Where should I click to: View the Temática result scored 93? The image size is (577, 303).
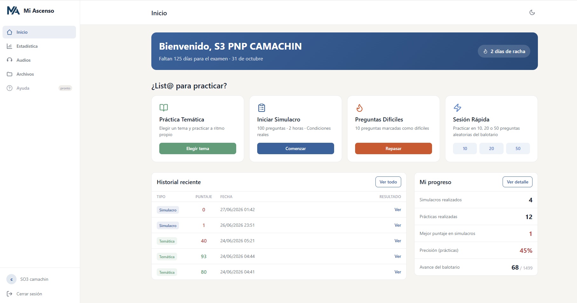pos(398,256)
